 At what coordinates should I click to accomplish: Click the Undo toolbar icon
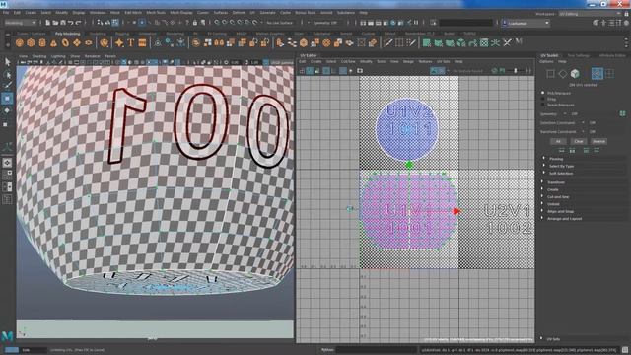coord(70,23)
